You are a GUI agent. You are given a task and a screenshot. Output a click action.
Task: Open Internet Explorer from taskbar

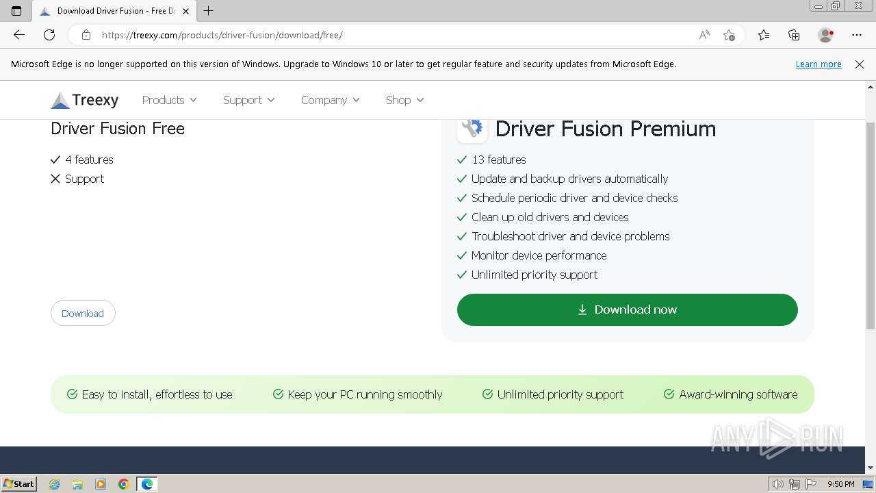tap(55, 484)
